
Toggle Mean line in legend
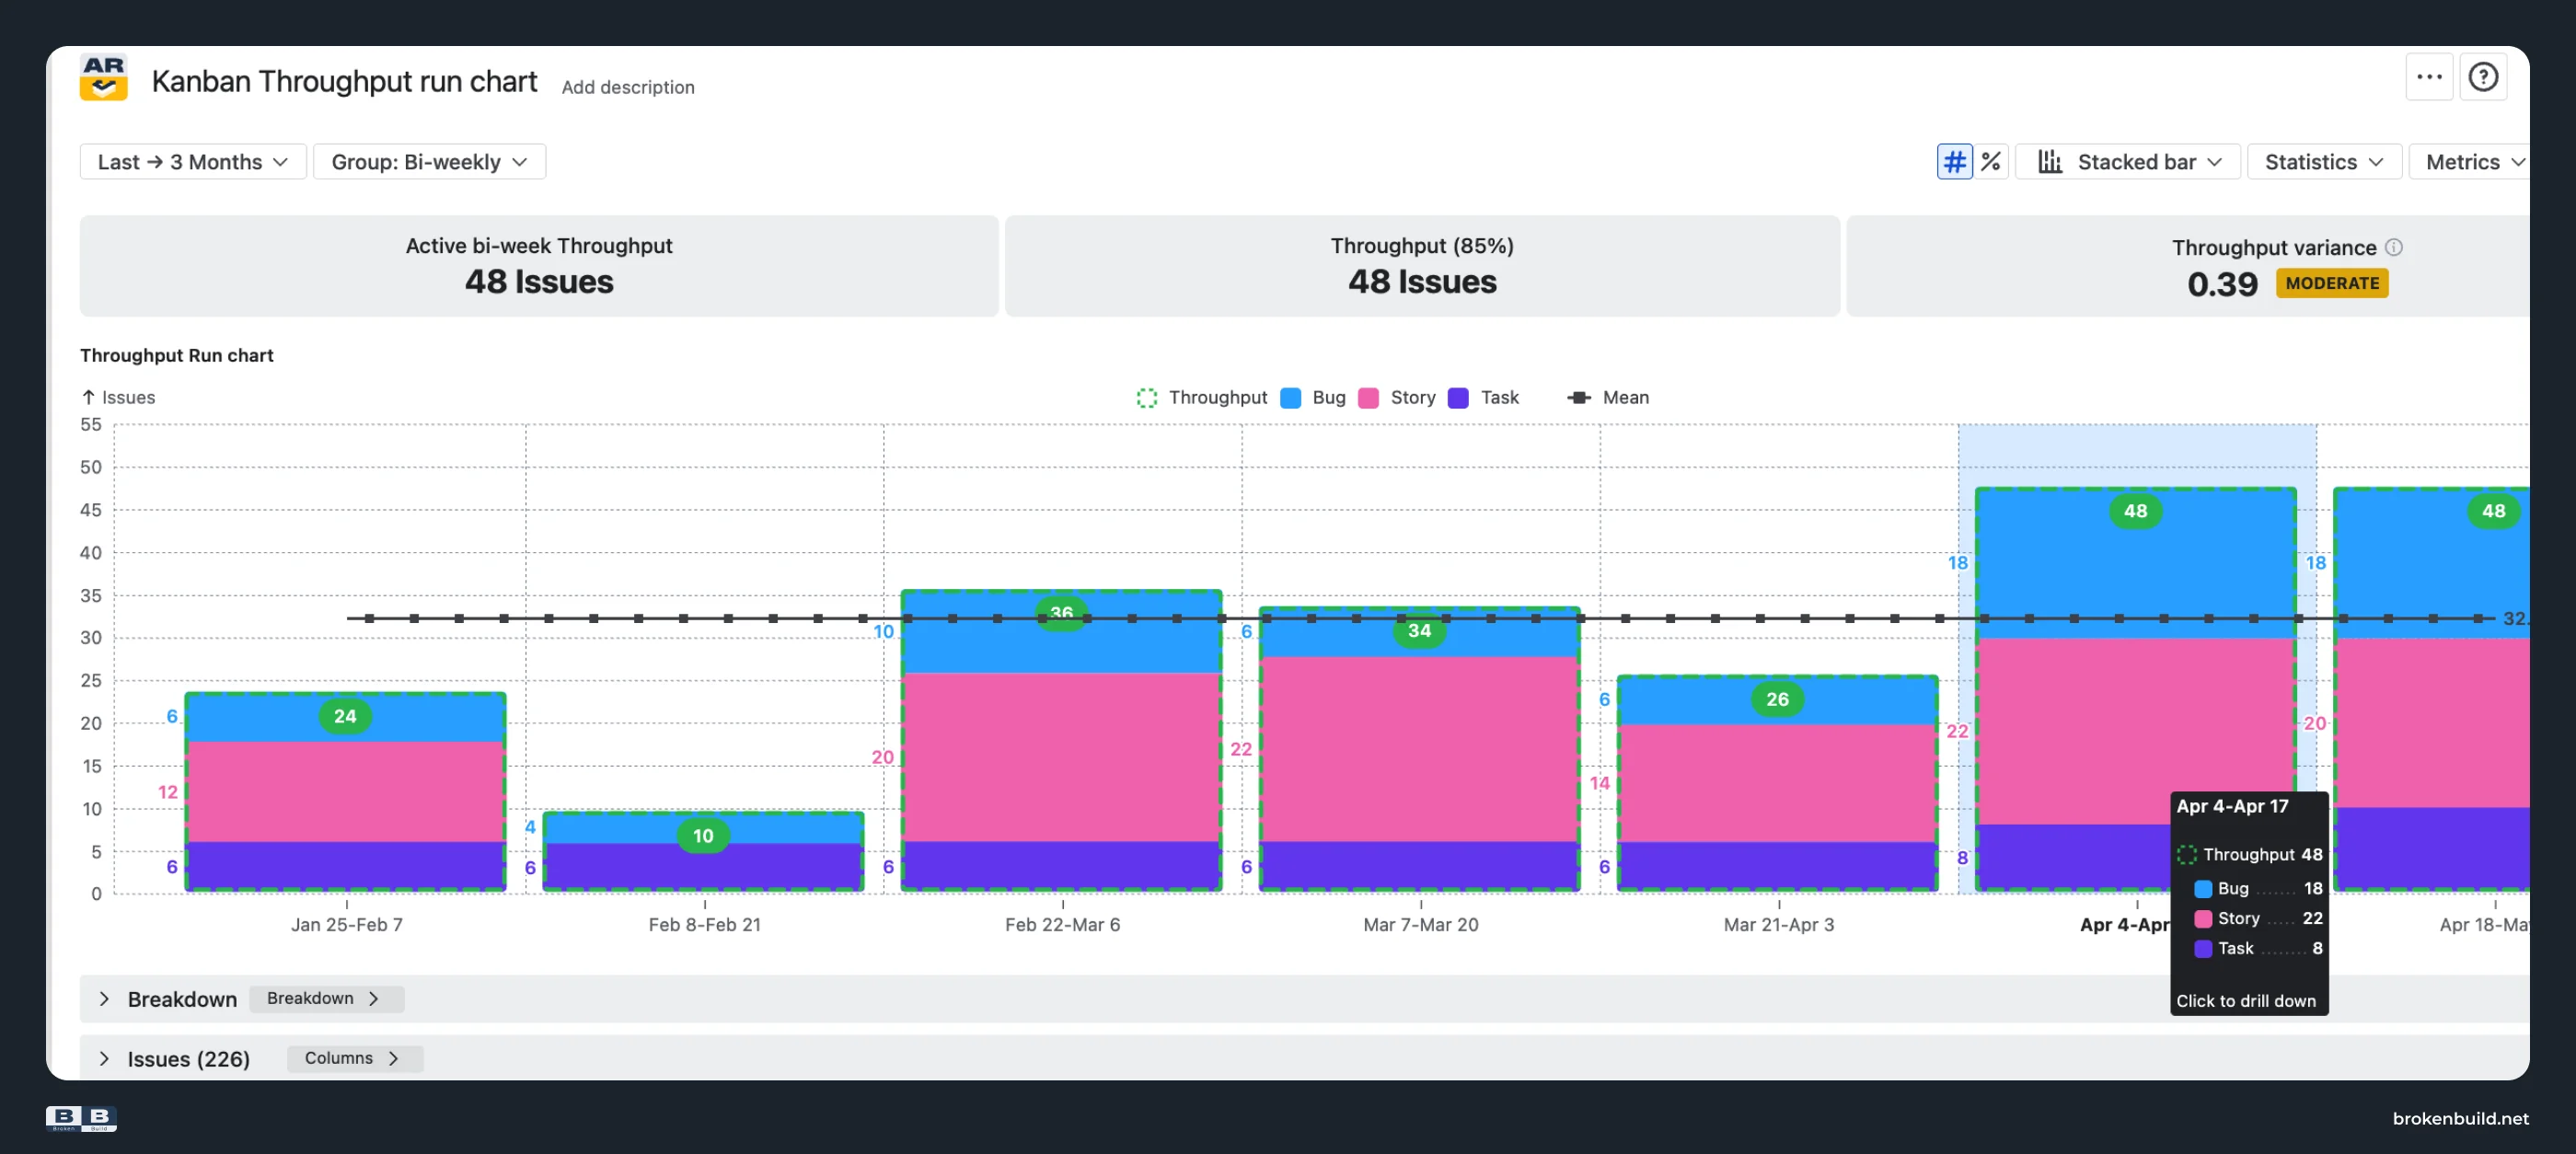pyautogui.click(x=1608, y=398)
